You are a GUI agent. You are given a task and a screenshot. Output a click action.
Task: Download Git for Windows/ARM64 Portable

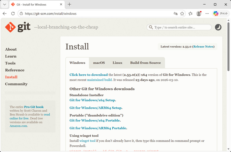[x=98, y=128]
